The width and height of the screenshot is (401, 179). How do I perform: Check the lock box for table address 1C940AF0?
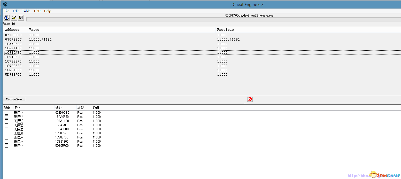(x=6, y=125)
